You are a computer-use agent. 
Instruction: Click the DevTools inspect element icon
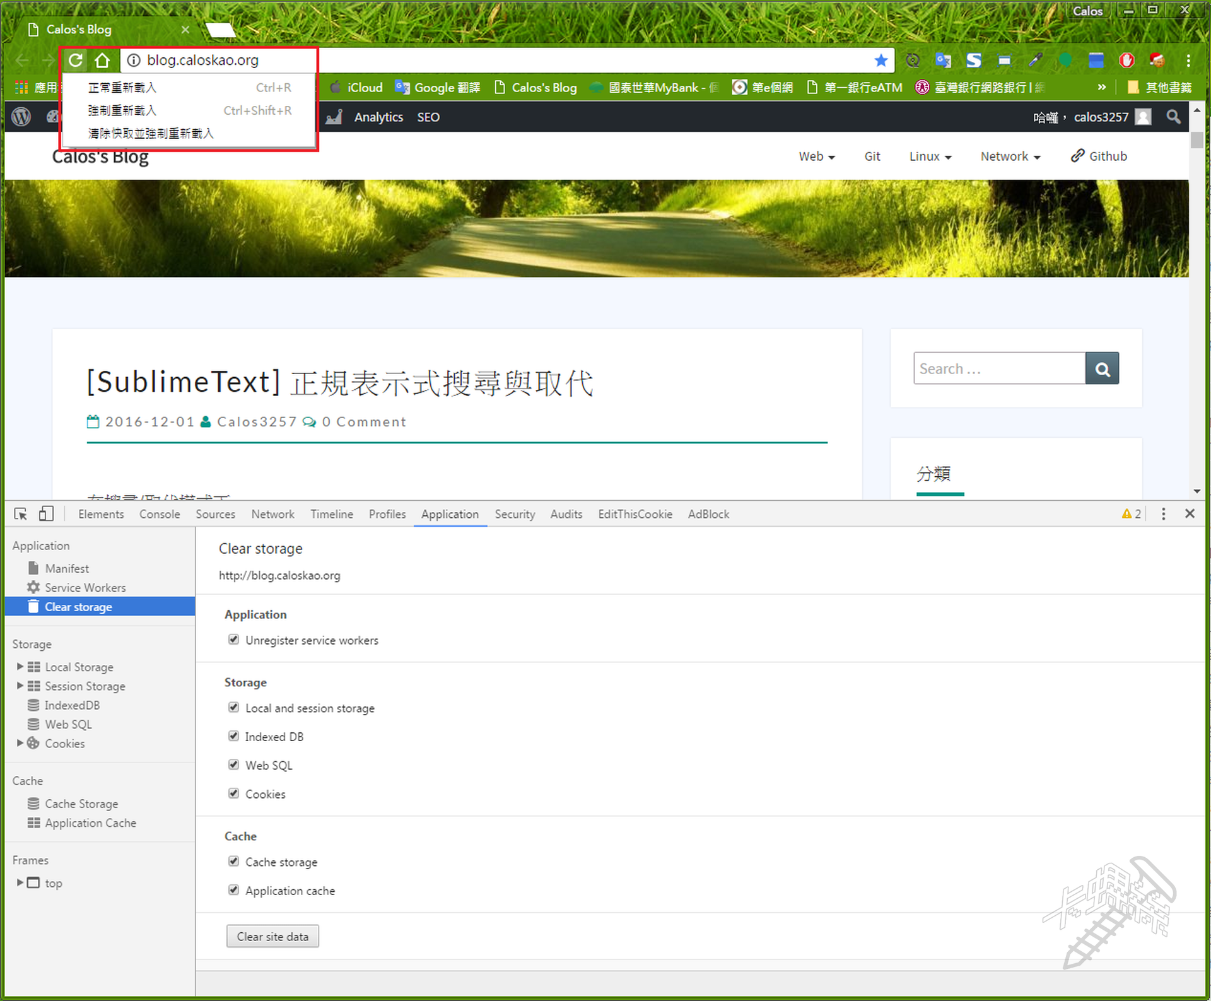click(x=20, y=514)
